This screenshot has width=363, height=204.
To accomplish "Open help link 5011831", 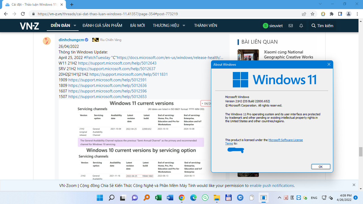I will 128,74.
